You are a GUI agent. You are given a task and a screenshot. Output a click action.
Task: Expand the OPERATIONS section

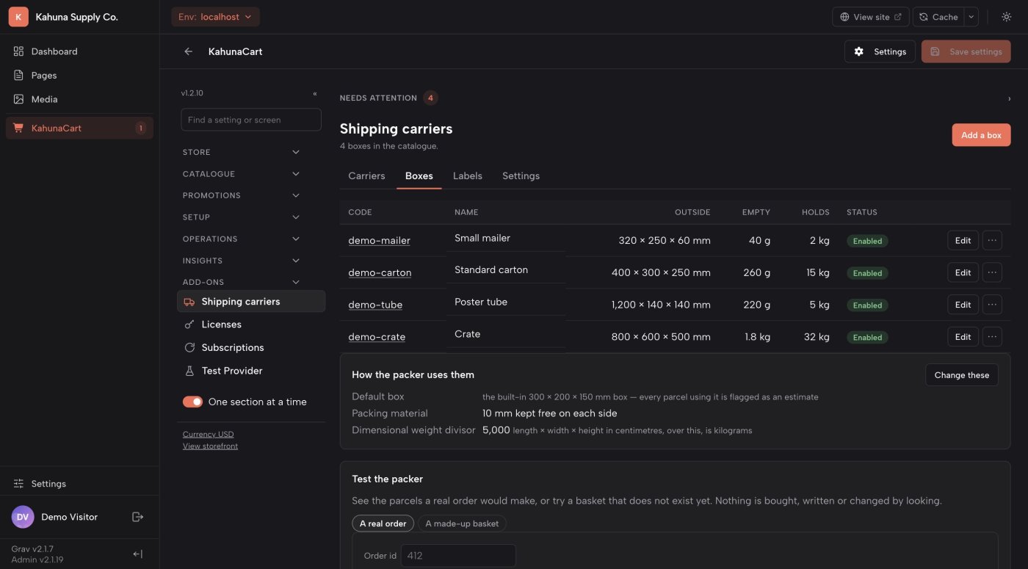[x=242, y=239]
